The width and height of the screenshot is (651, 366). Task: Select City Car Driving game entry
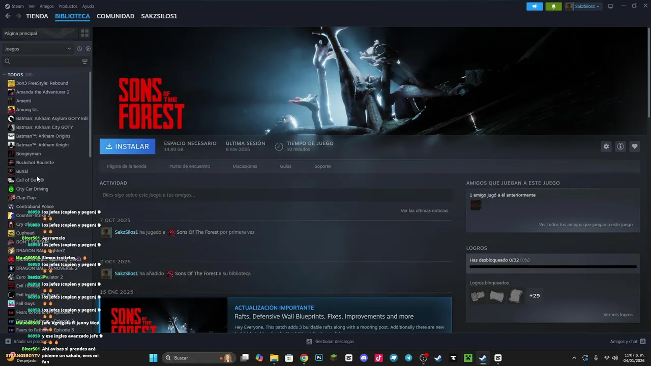tap(32, 189)
